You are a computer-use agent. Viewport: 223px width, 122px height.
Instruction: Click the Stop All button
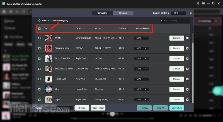pyautogui.click(x=161, y=108)
